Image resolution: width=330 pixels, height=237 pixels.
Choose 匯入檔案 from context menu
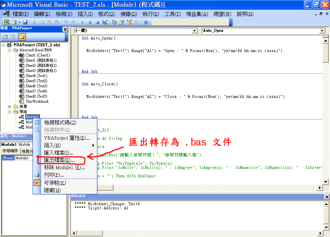click(65, 153)
